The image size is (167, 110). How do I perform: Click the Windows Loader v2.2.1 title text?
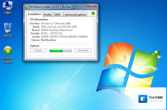(x=50, y=7)
